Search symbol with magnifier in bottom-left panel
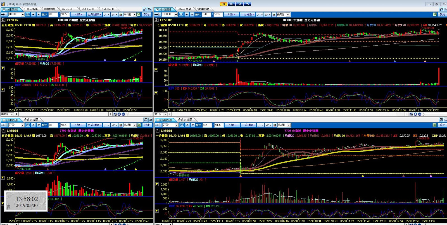The width and height of the screenshot is (447, 225). point(28,125)
